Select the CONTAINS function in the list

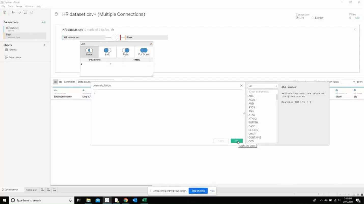[x=255, y=138]
